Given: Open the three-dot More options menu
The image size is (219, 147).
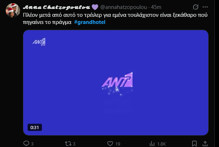Looking at the screenshot, I should (x=205, y=7).
